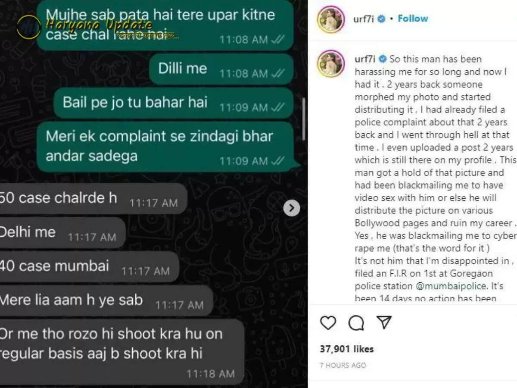
Task: Select 'Bail pe jo tu bahar hai' message
Action: coord(174,103)
